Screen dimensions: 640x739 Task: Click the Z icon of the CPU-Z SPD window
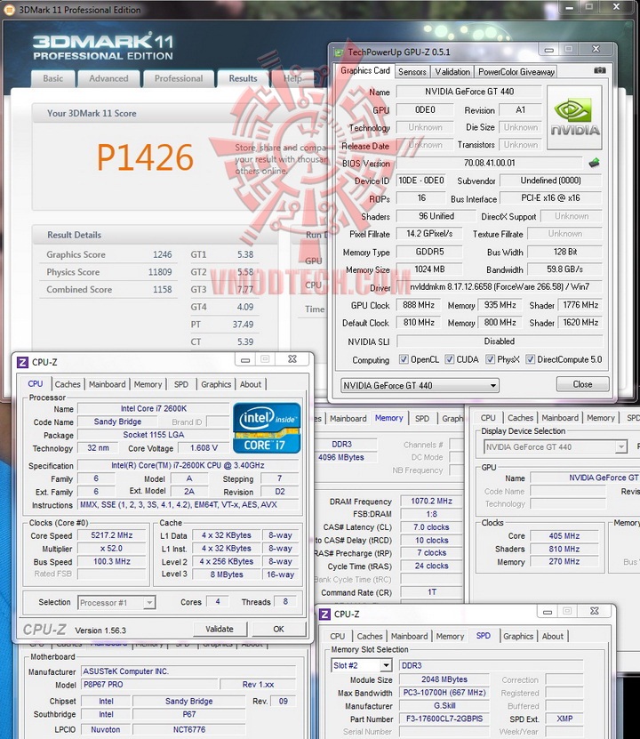(325, 614)
